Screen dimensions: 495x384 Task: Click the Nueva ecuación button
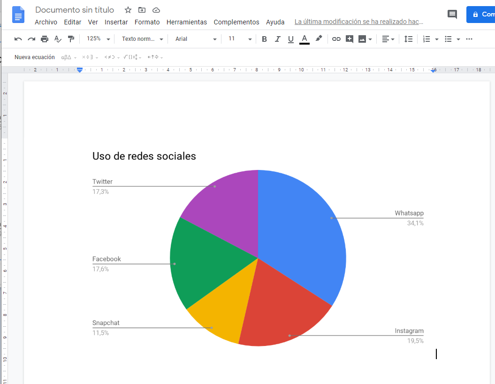[x=34, y=57]
